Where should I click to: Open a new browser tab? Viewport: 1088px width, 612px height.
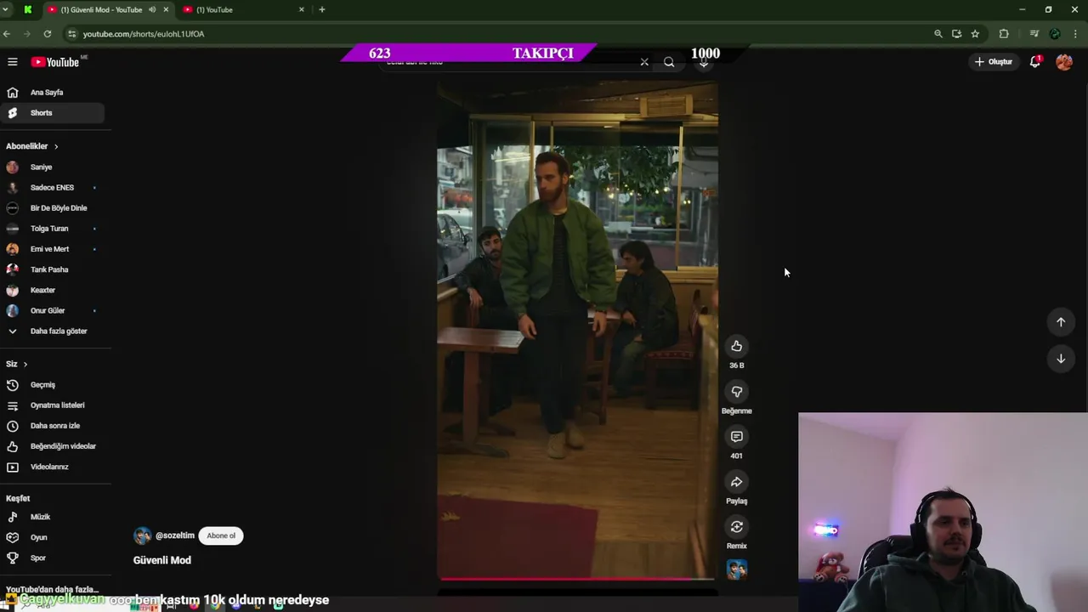[321, 9]
